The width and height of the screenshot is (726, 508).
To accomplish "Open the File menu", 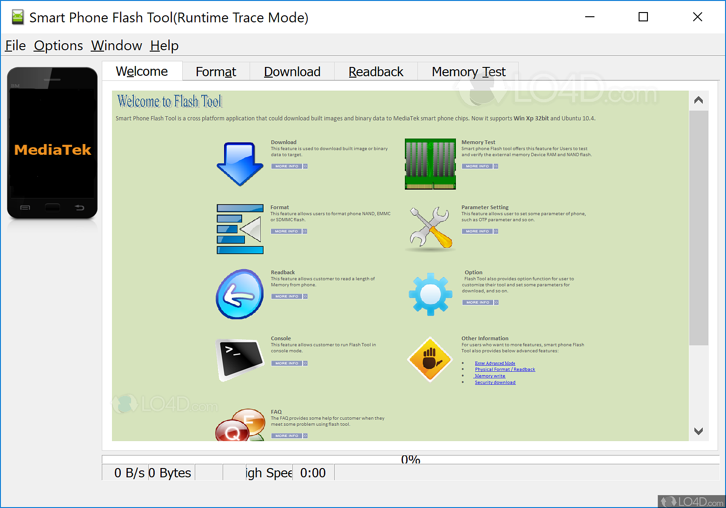I will pyautogui.click(x=15, y=46).
